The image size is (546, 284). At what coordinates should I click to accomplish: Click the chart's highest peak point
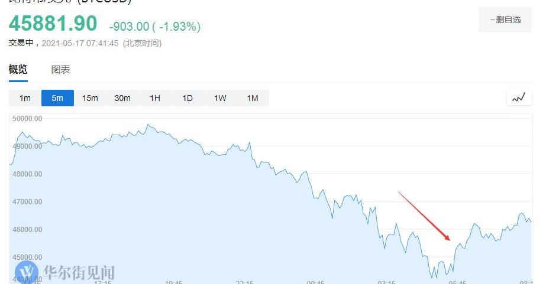[x=147, y=125]
